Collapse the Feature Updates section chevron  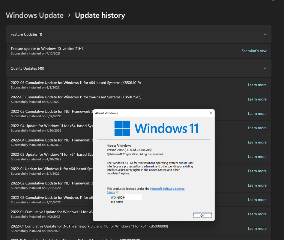(x=265, y=34)
